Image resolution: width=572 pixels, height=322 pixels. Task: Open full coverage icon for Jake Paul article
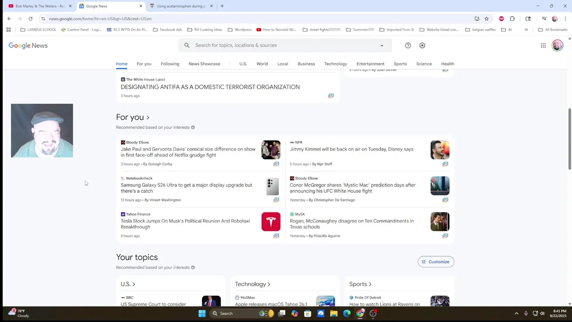tap(276, 164)
